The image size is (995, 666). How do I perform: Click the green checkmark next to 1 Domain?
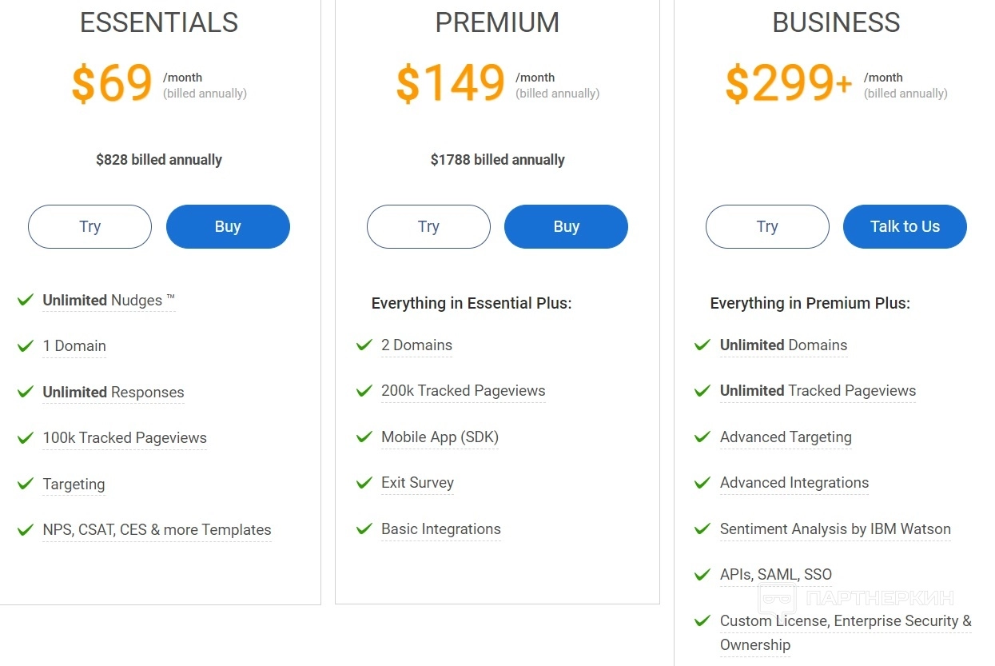(26, 346)
